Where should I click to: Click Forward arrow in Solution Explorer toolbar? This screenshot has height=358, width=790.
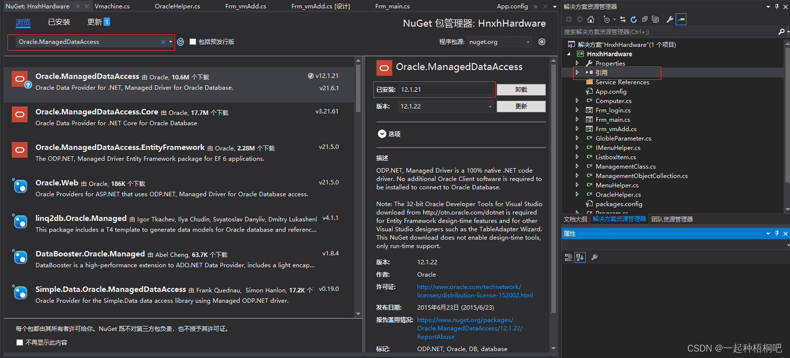coord(579,19)
